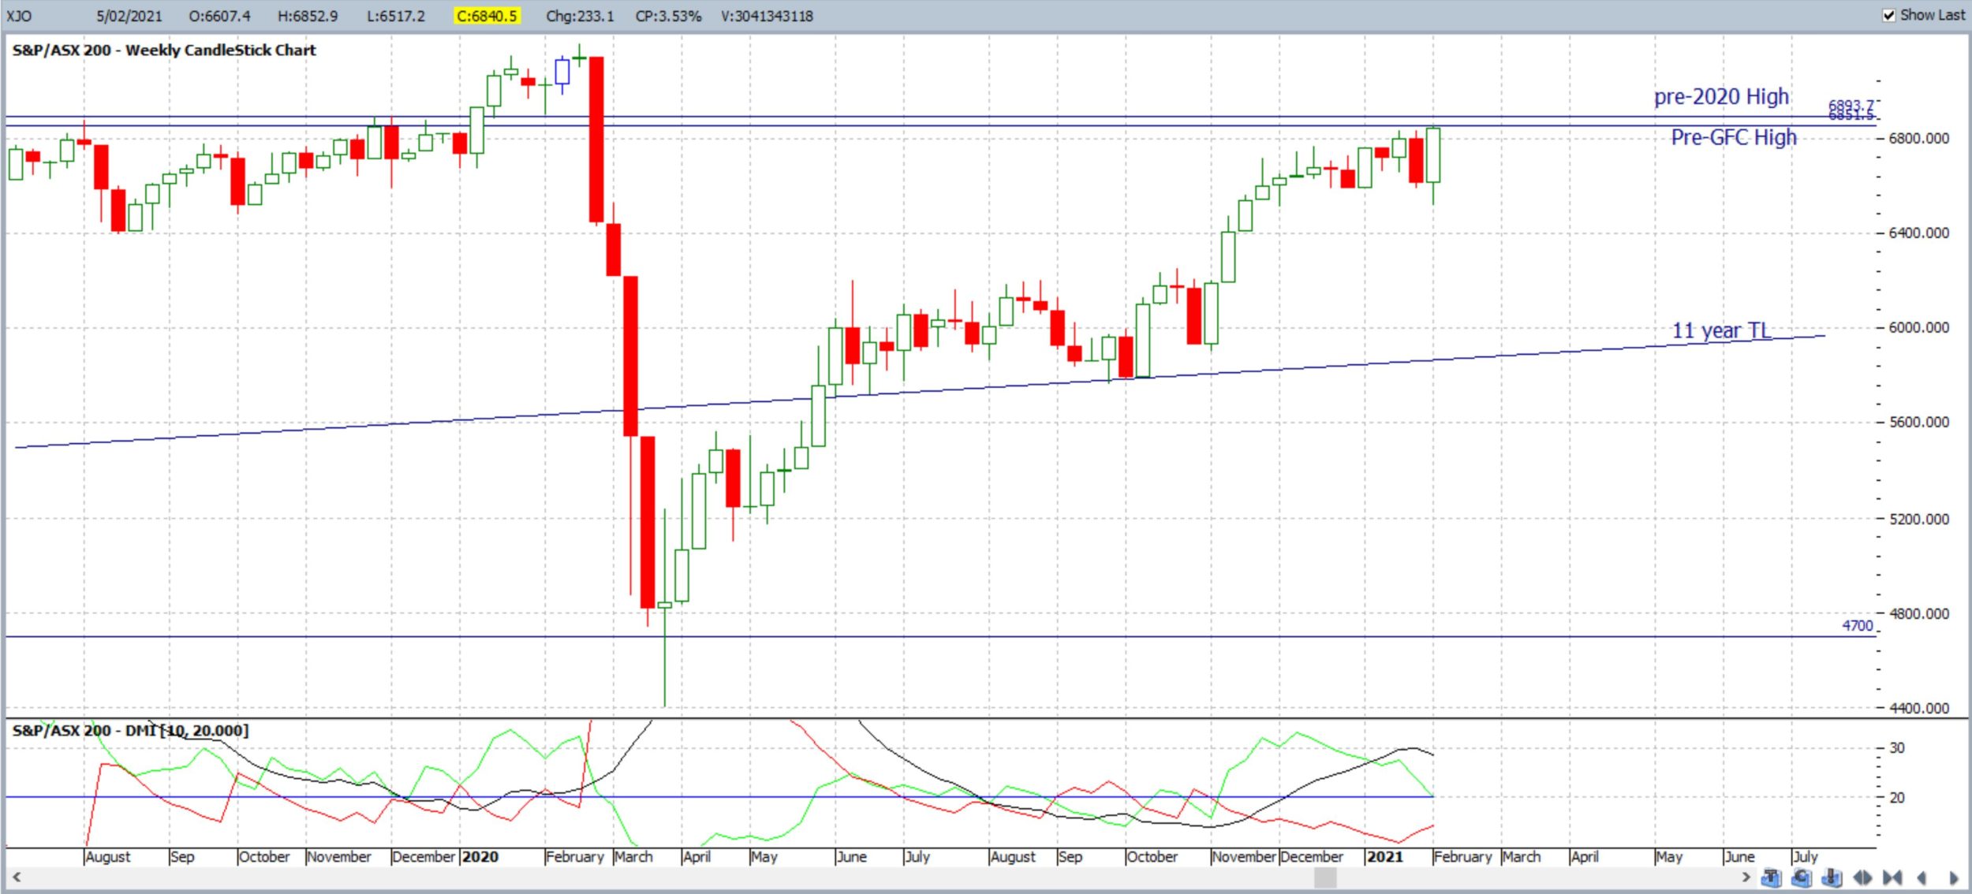
Task: Click the open value O:6607.4
Action: tap(219, 16)
